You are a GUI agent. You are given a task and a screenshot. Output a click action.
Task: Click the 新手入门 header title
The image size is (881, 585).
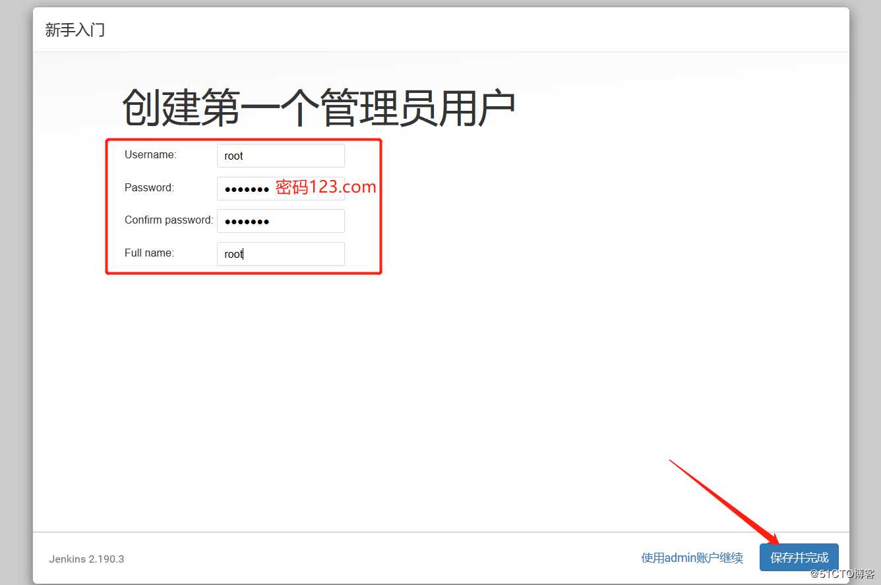point(75,30)
